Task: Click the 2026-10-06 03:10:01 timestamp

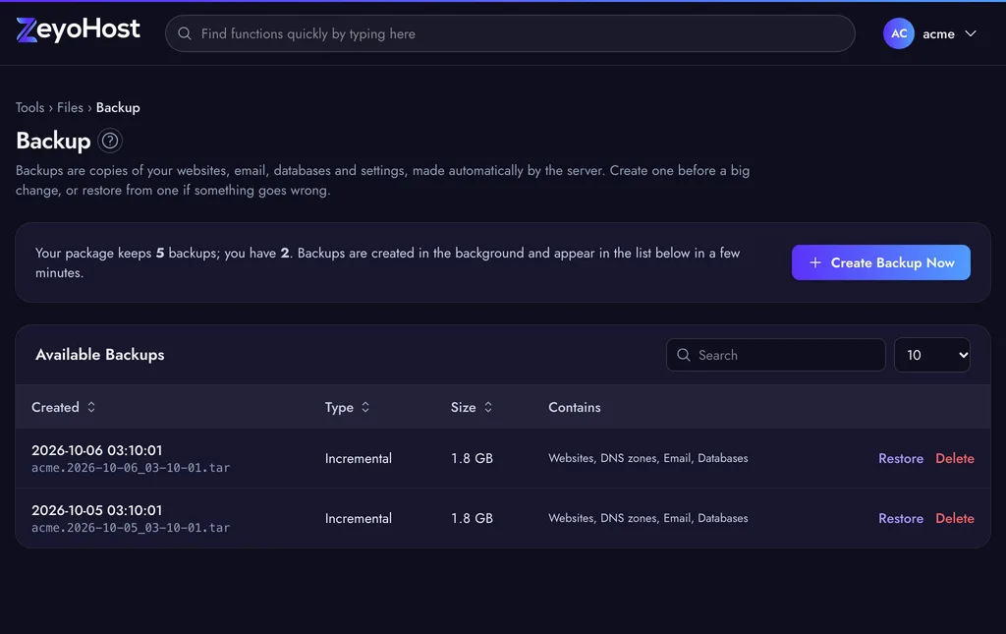Action: coord(97,450)
